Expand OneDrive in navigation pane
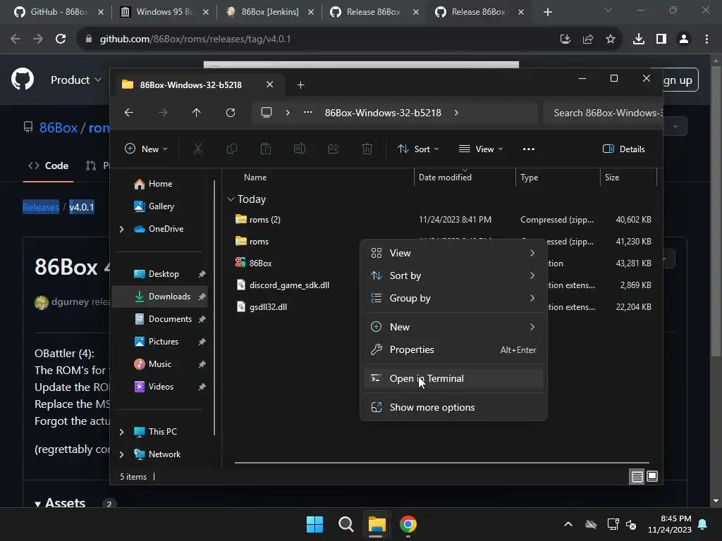 click(x=121, y=229)
